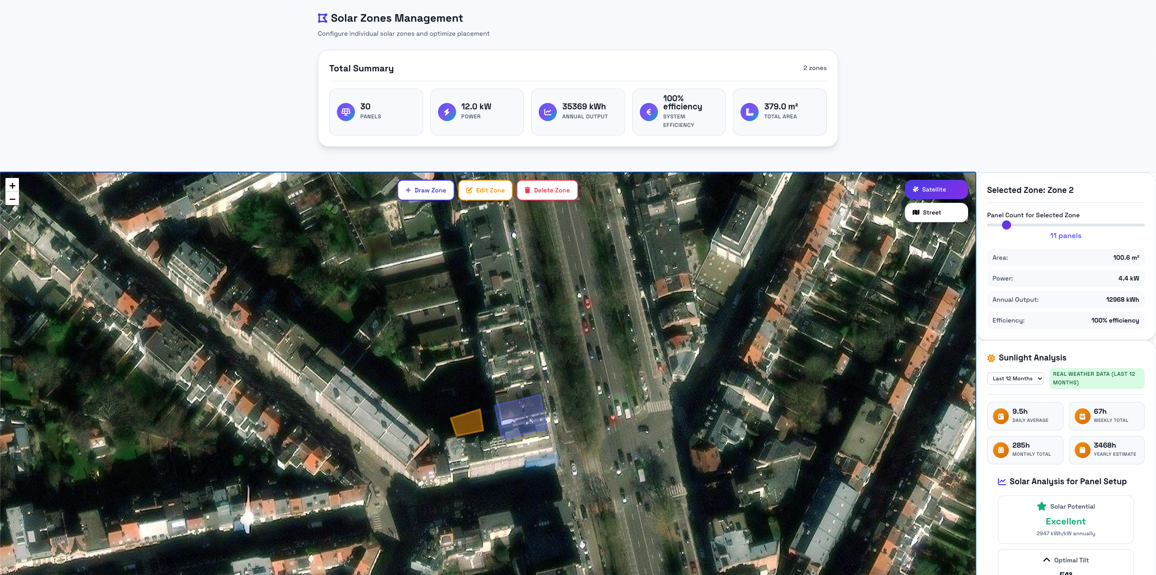The height and width of the screenshot is (575, 1156).
Task: Select the orange zone polygon on map
Action: point(467,423)
